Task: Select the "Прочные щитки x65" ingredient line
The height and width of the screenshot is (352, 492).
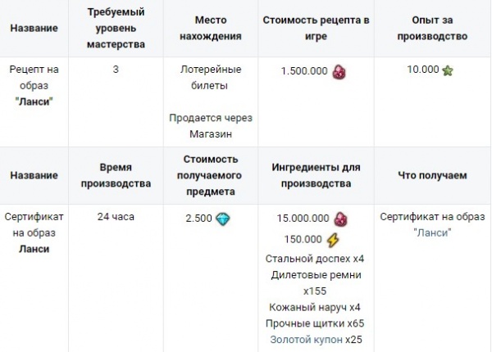Action: (x=317, y=323)
